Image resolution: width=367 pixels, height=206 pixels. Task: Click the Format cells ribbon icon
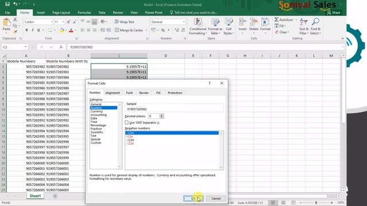tap(265, 22)
